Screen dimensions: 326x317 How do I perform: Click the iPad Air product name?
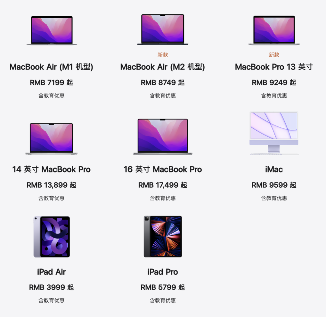tap(51, 272)
